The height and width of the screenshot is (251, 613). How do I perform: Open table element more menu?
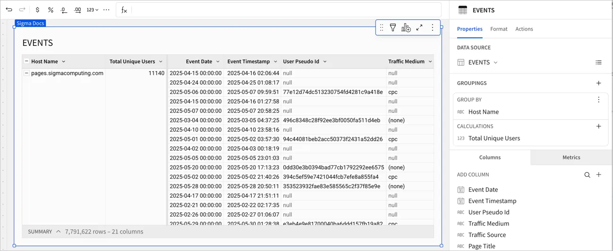pos(433,28)
